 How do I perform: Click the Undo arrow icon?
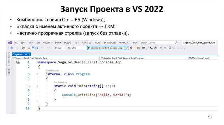coord(42,48)
